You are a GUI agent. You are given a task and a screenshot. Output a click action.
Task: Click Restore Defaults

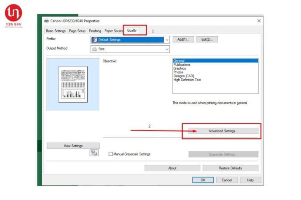click(230, 168)
